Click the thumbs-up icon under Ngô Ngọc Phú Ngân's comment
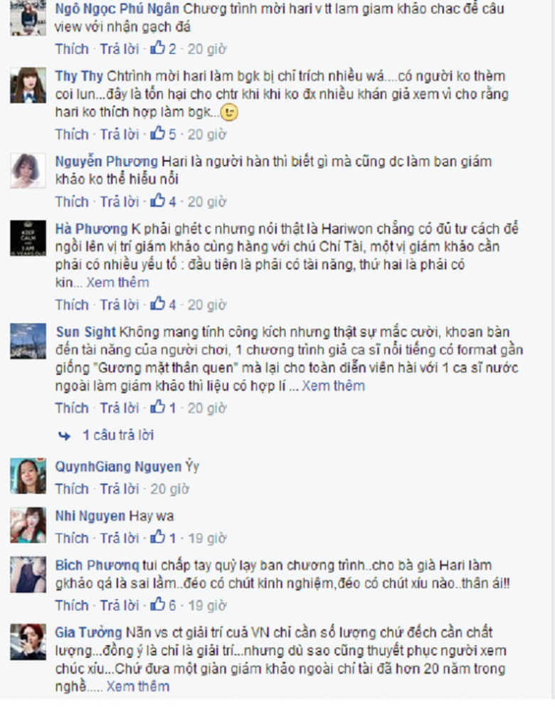This screenshot has width=555, height=707. [x=157, y=48]
